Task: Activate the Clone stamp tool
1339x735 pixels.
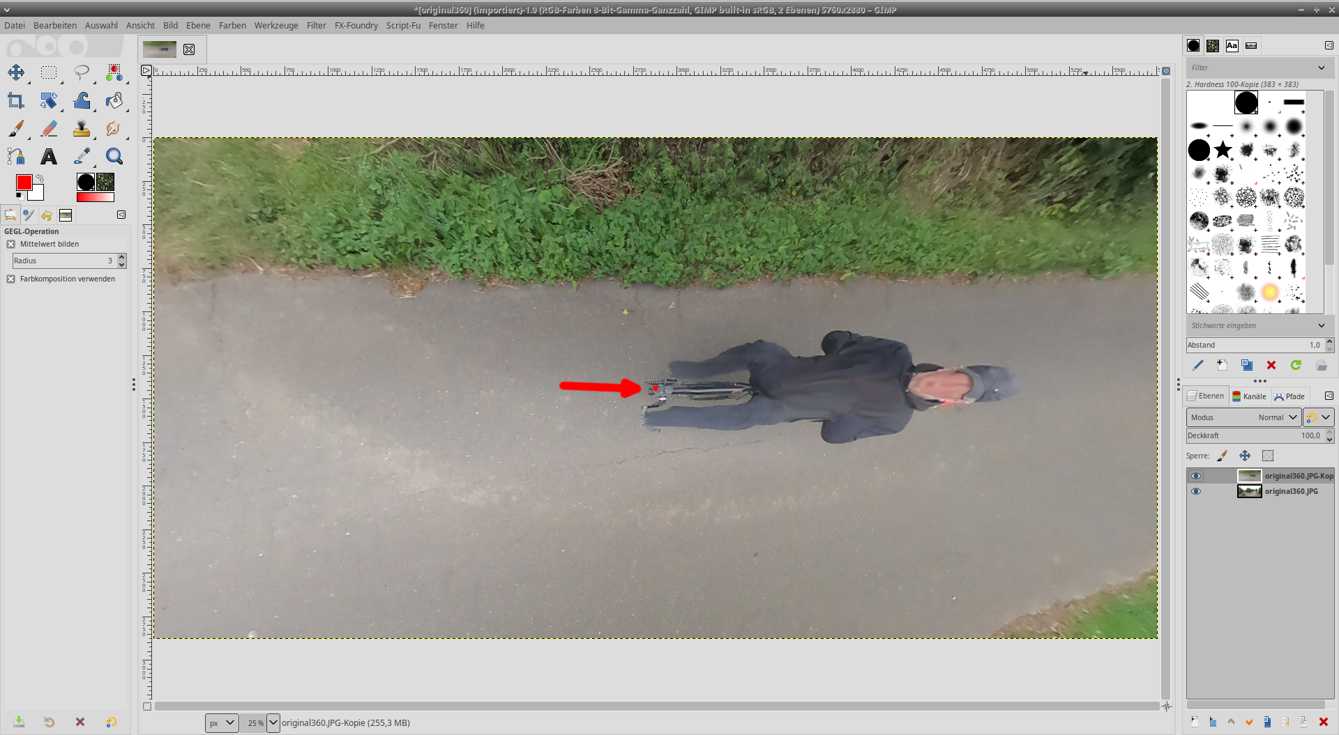Action: (x=82, y=129)
